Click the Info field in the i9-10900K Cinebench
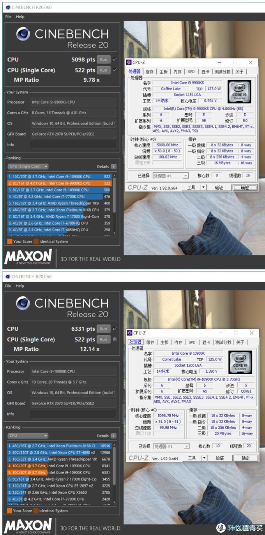Screen dimensions: 265x535 (73, 414)
